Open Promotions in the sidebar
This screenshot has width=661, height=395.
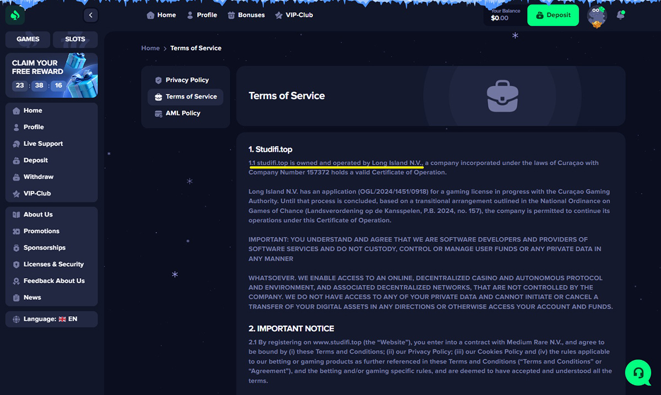click(x=41, y=231)
